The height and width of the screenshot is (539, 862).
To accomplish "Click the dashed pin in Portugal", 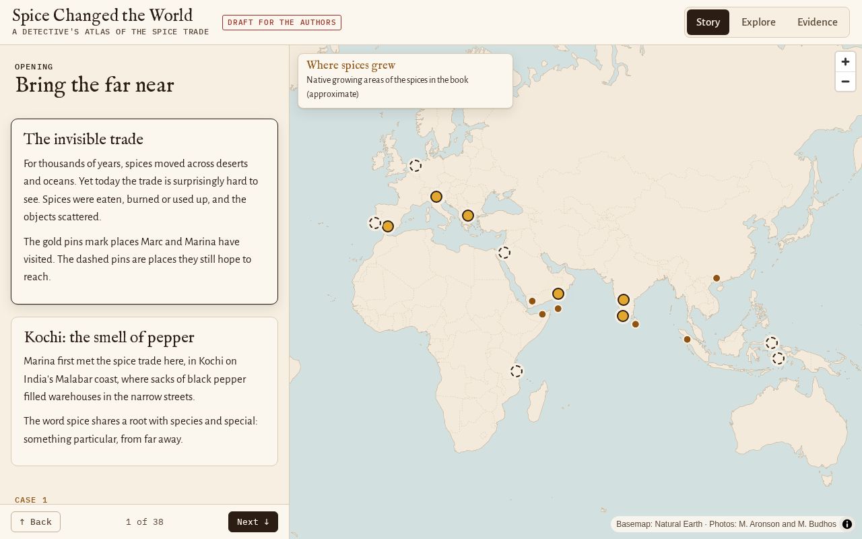I will click(x=375, y=223).
